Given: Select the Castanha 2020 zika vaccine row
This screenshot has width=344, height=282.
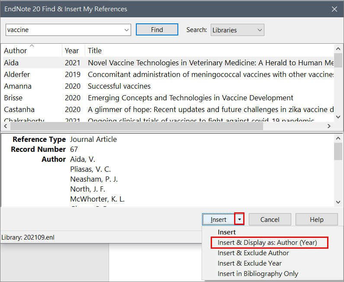Looking at the screenshot, I should (x=168, y=109).
